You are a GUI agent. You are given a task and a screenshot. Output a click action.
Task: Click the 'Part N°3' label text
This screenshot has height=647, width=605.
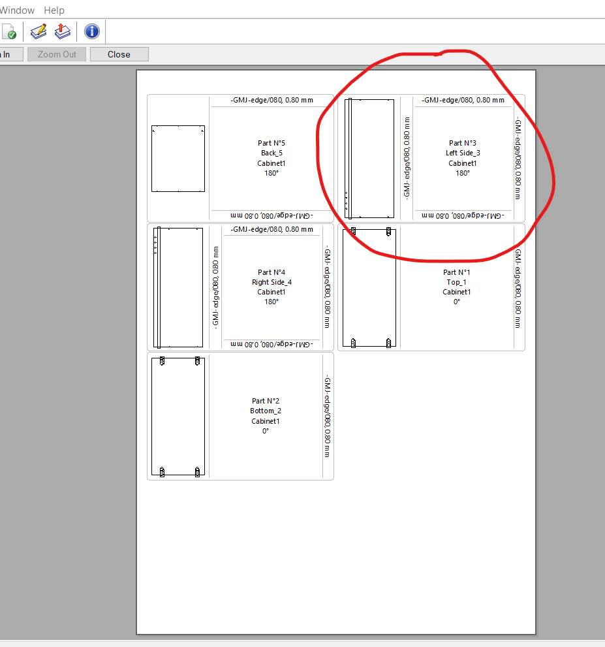point(462,143)
